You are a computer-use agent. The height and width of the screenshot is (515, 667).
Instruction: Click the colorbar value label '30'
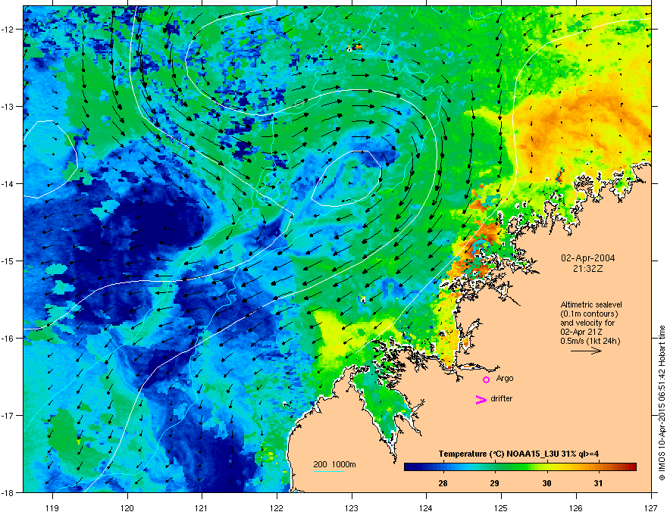coord(546,483)
